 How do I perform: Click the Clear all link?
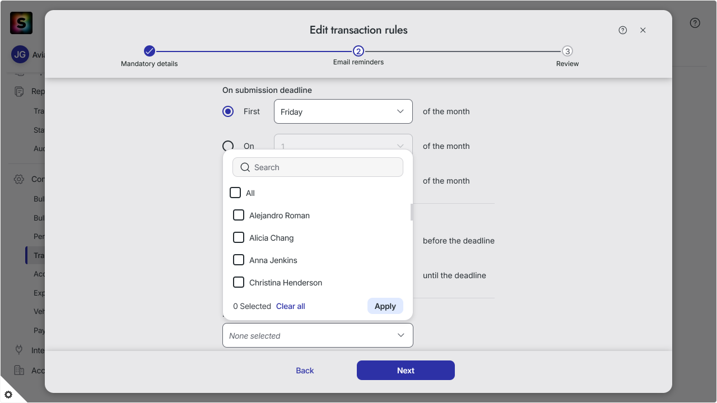click(291, 306)
